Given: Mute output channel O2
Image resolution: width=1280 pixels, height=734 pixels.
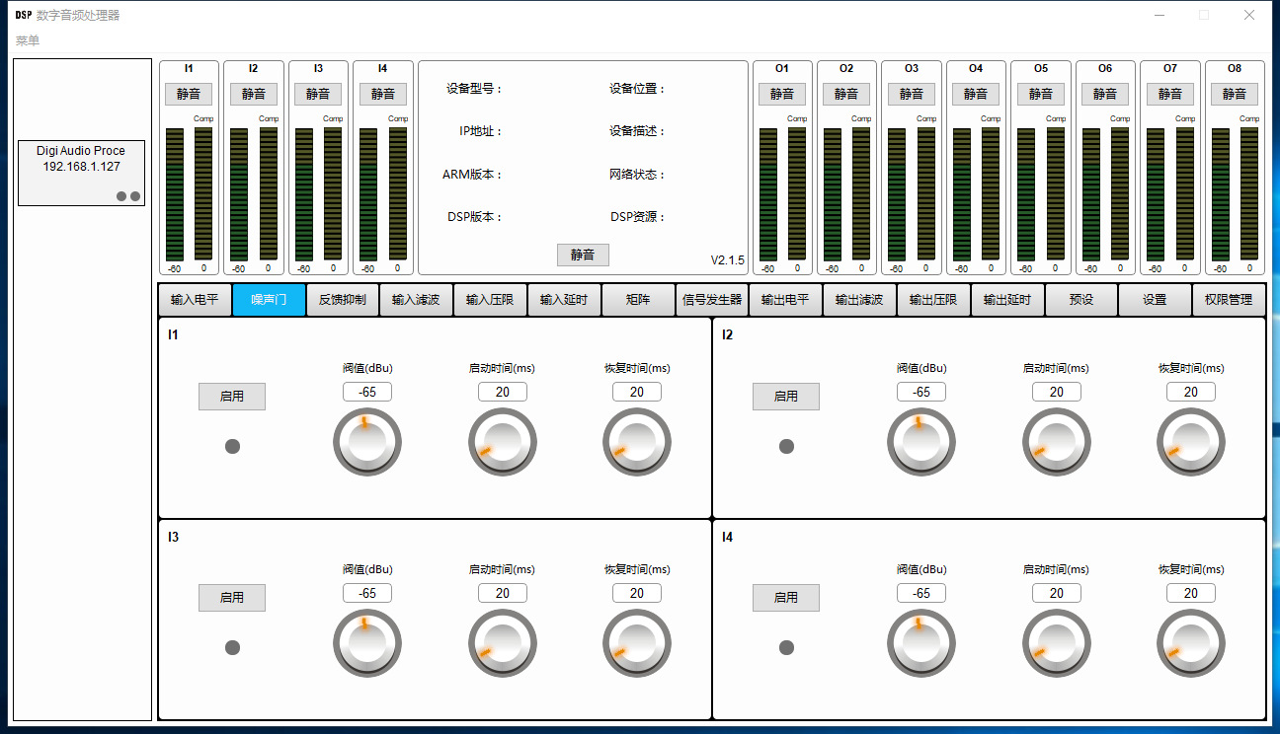Looking at the screenshot, I should [x=846, y=94].
